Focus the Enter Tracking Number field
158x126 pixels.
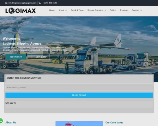79,88
